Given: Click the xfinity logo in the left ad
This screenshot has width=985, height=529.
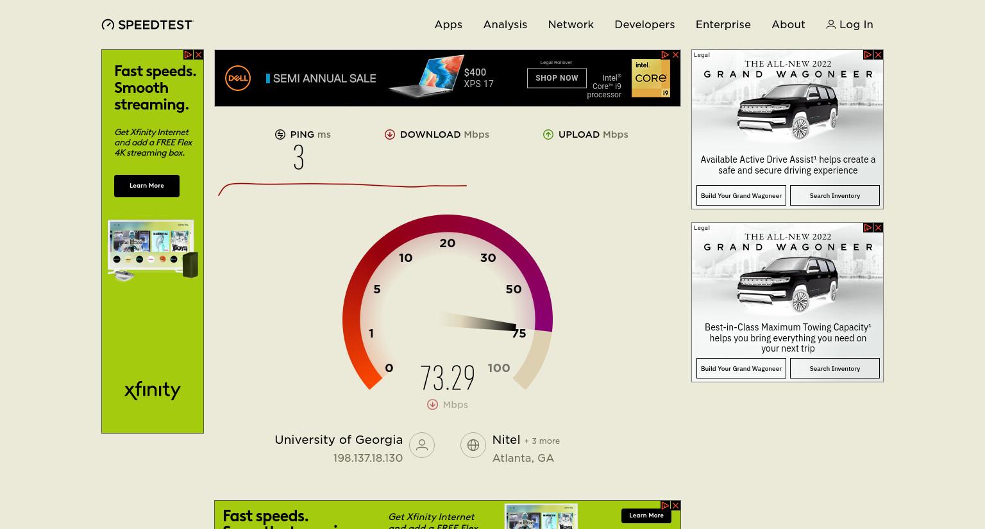Looking at the screenshot, I should click(x=153, y=390).
